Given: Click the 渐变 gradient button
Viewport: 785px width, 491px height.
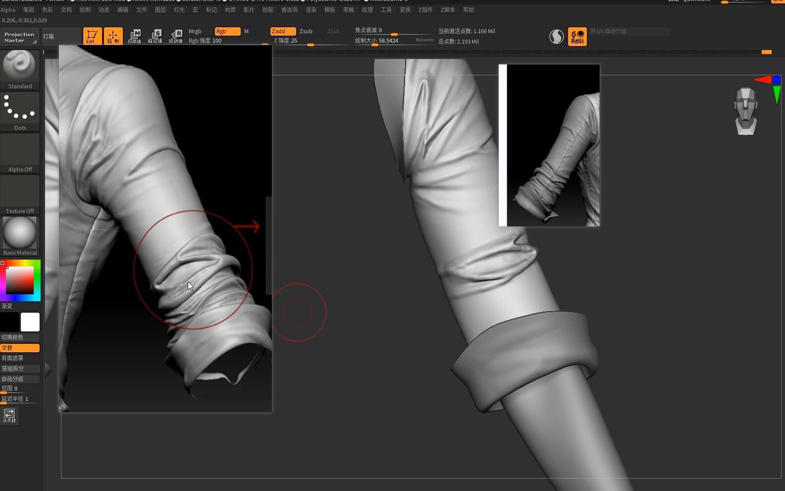Looking at the screenshot, I should (x=20, y=306).
